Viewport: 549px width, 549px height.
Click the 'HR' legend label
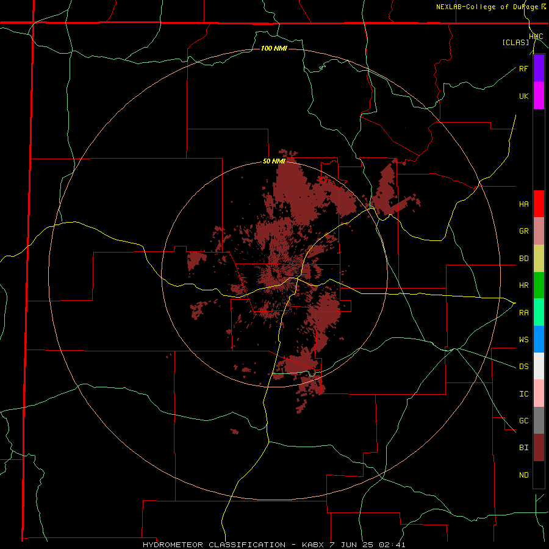tap(523, 285)
